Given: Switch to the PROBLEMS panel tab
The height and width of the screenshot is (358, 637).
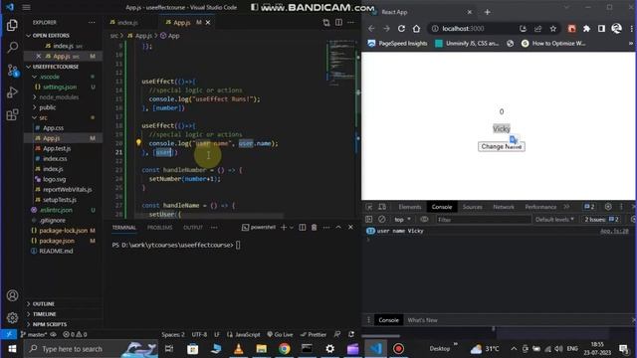Looking at the screenshot, I should tap(159, 228).
